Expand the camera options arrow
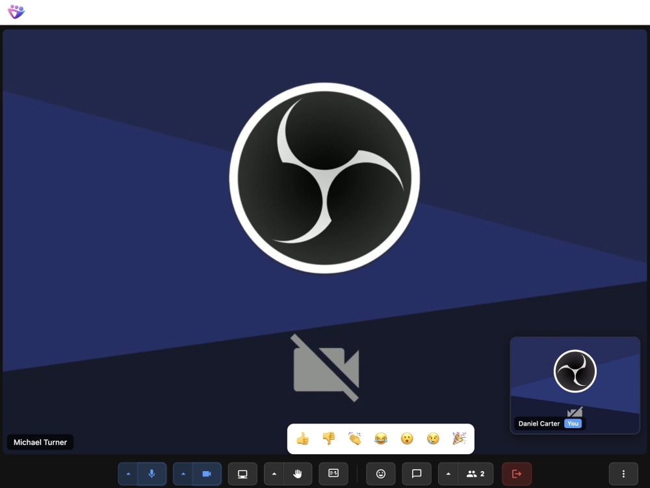 [183, 474]
